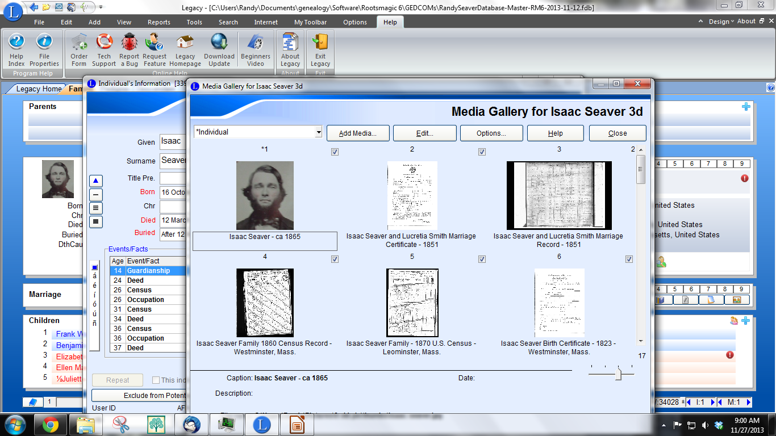
Task: Open the Internet menu
Action: tap(265, 22)
